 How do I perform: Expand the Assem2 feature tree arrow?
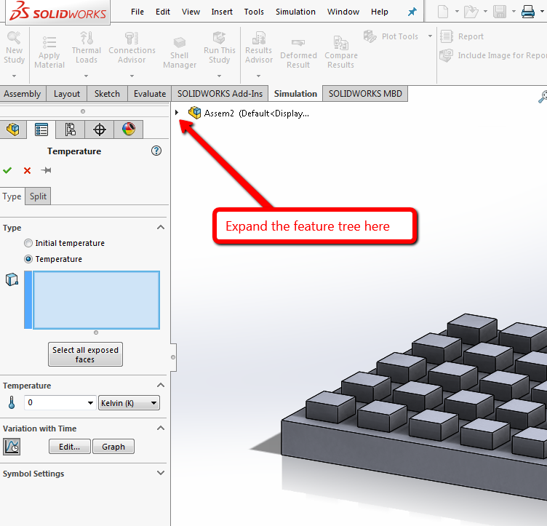177,113
